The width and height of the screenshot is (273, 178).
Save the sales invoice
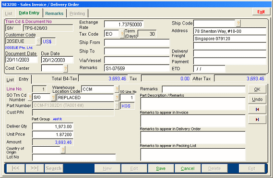coord(161,168)
